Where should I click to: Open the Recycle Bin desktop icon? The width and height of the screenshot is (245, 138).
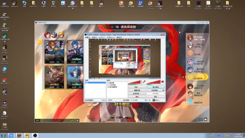click(53, 4)
